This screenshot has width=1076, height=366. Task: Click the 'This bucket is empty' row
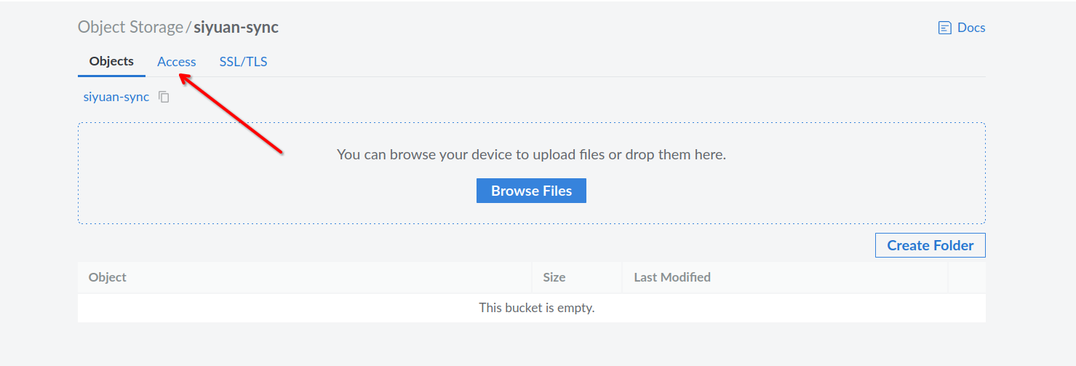pyautogui.click(x=536, y=308)
